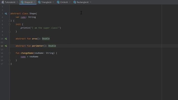This screenshot has width=178, height=100.
Task: Collapse the changeName function at line 14
Action: point(10,53)
